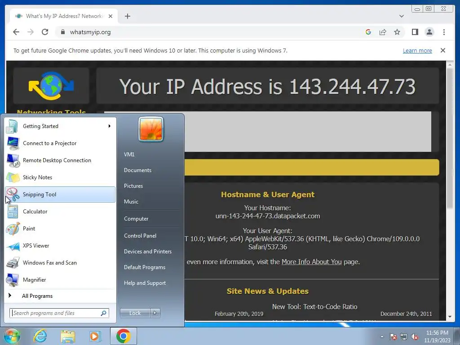Toggle Chrome side panel
460x345 pixels.
[x=415, y=32]
